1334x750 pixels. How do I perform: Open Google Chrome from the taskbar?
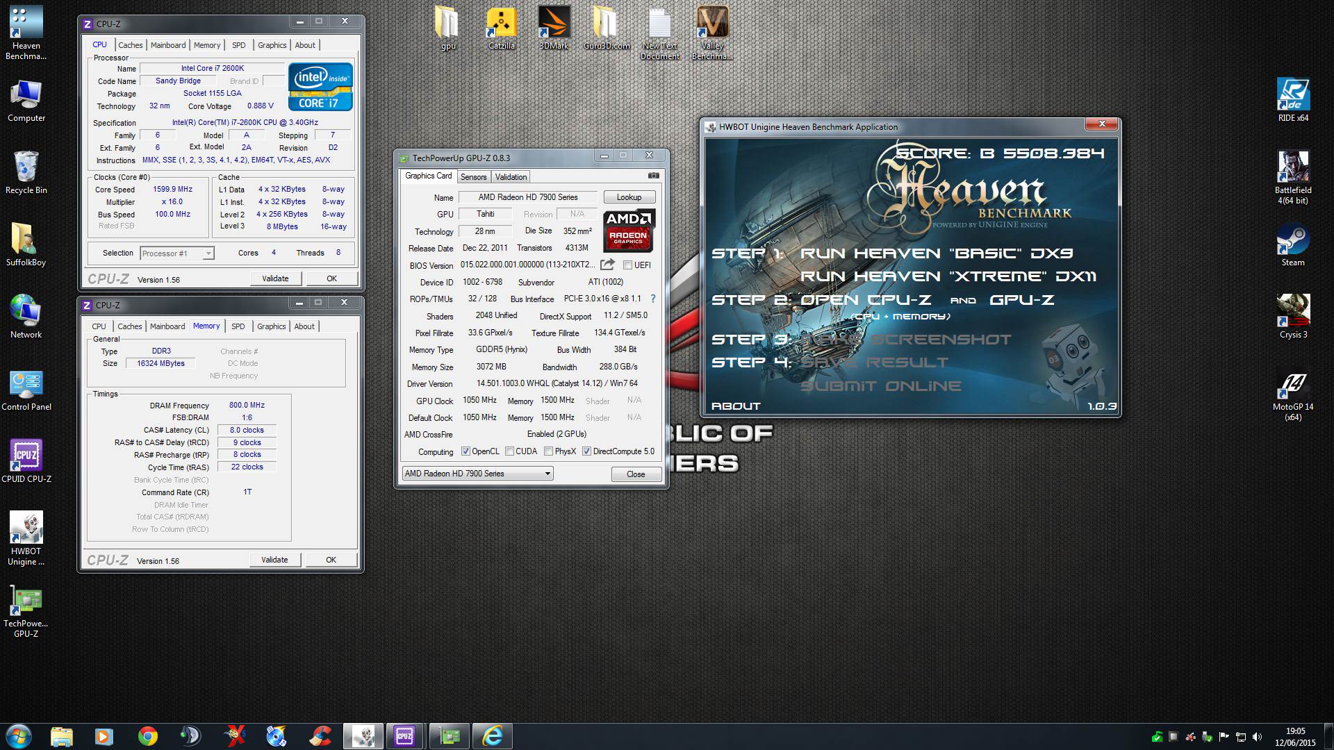point(147,736)
